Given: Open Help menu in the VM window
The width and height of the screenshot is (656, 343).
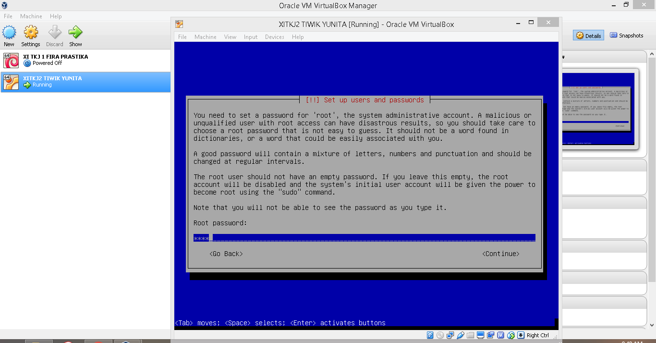Looking at the screenshot, I should 298,37.
